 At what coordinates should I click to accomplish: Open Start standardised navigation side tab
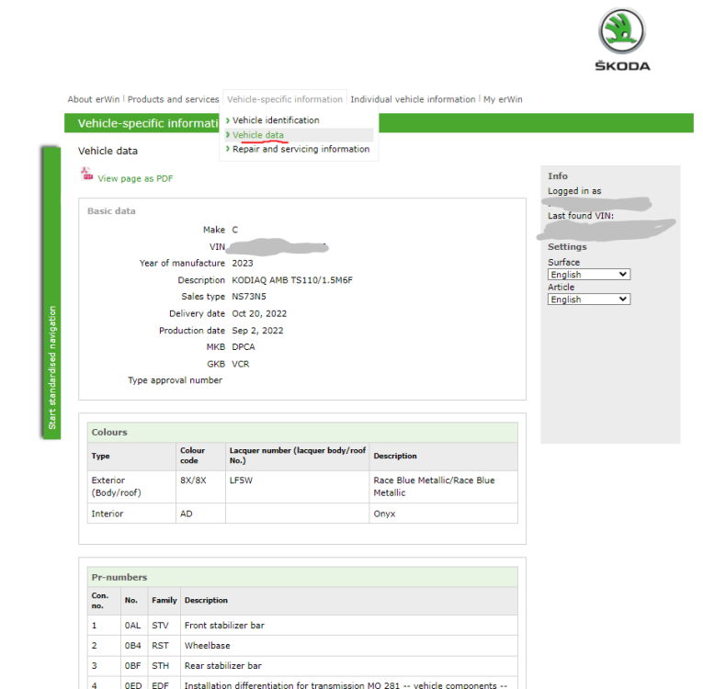[x=51, y=292]
